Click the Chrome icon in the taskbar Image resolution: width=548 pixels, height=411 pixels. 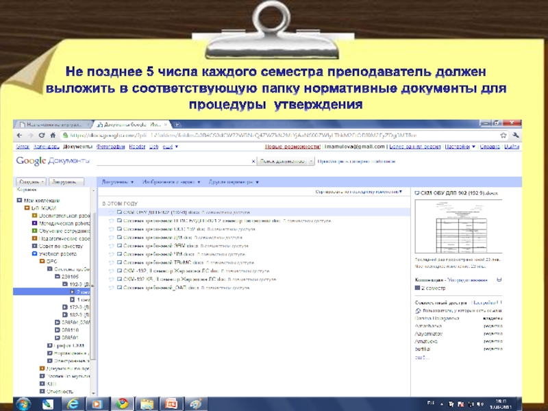123,403
